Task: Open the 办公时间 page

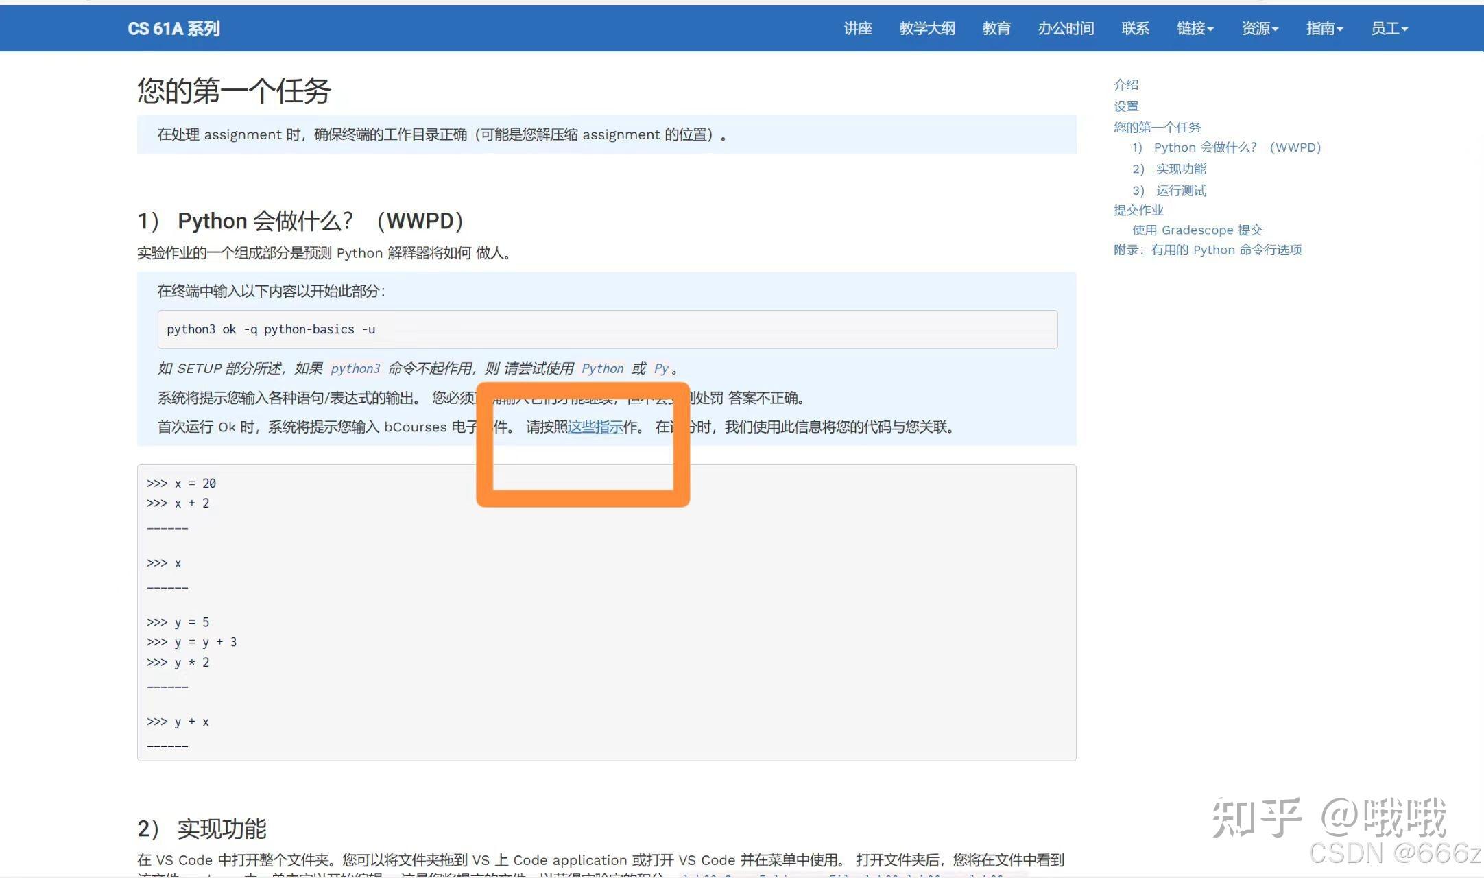Action: [1066, 28]
